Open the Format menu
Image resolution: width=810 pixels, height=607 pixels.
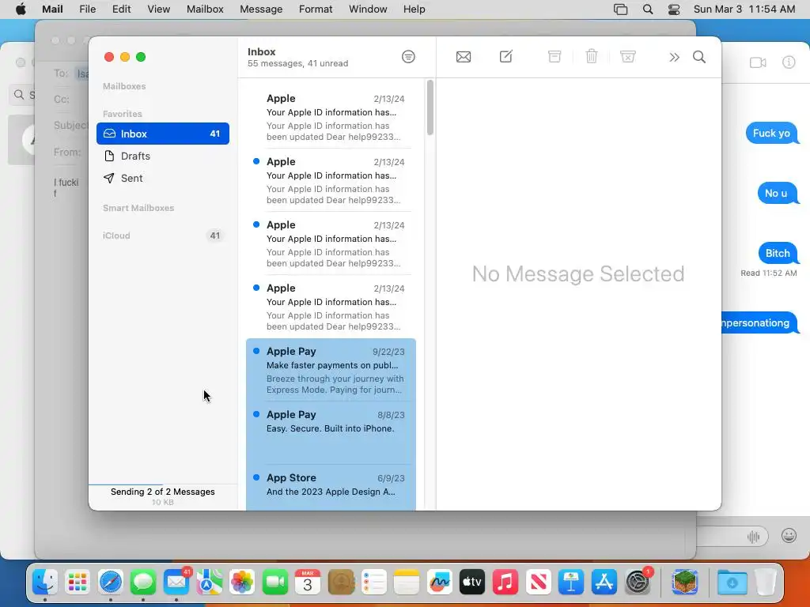pos(316,9)
